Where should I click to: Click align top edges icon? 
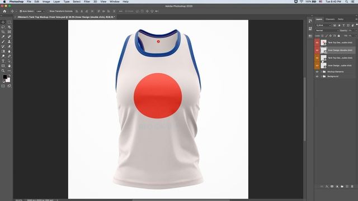[98, 11]
